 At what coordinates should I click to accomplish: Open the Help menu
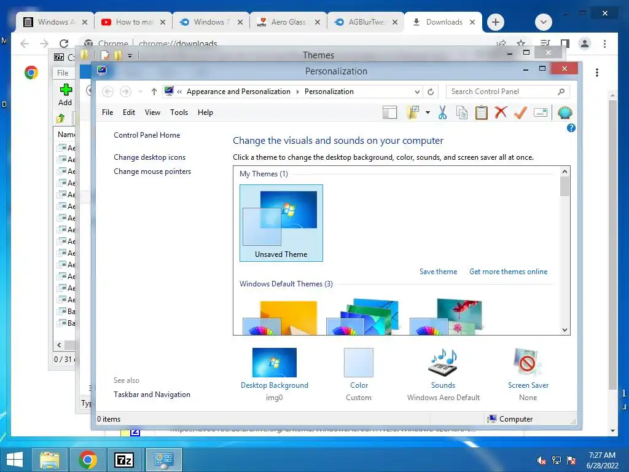[x=205, y=113]
